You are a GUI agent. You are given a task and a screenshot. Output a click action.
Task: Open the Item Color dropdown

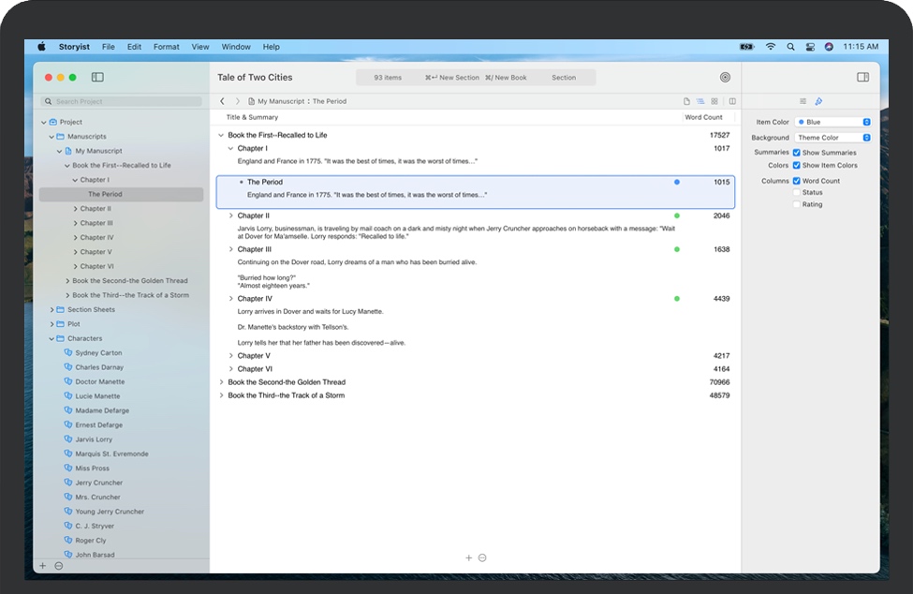832,122
